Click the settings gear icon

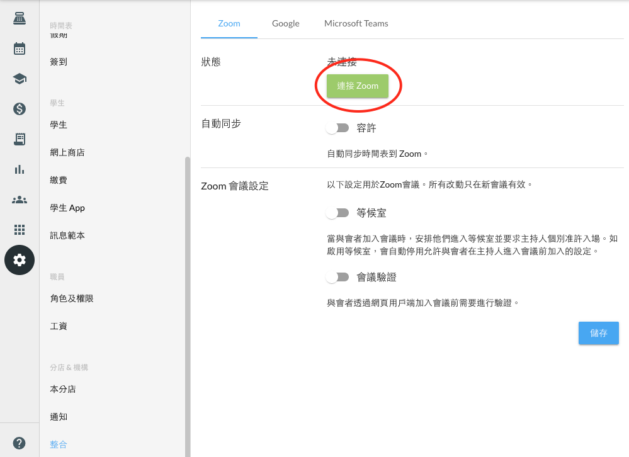20,260
